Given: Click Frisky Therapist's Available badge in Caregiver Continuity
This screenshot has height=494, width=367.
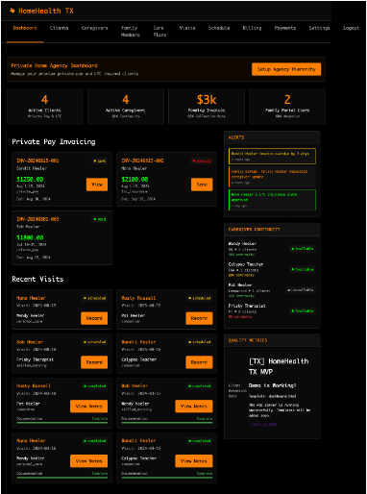Looking at the screenshot, I should pos(303,310).
